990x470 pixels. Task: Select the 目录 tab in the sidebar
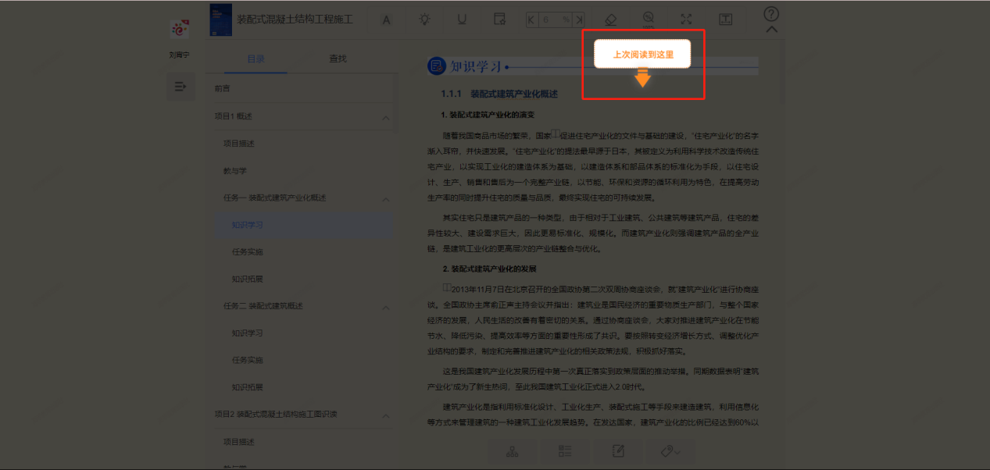point(258,58)
